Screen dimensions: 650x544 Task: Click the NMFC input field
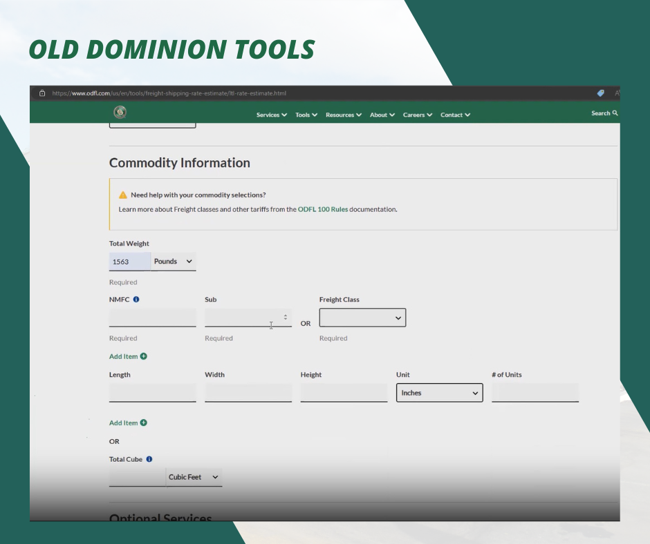tap(153, 318)
